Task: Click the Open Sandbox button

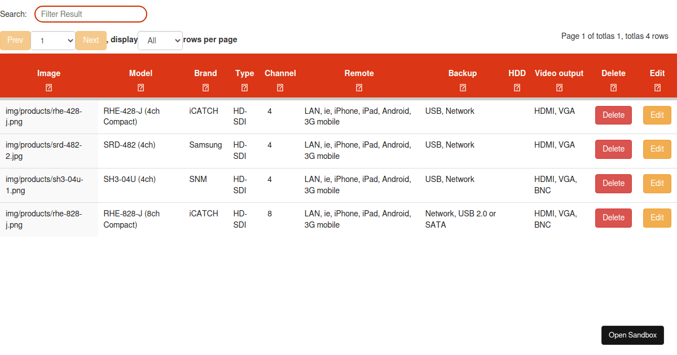Action: pyautogui.click(x=632, y=335)
